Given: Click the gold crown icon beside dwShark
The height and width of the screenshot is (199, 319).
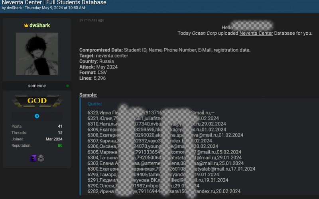Looking at the screenshot, I should coord(26,26).
